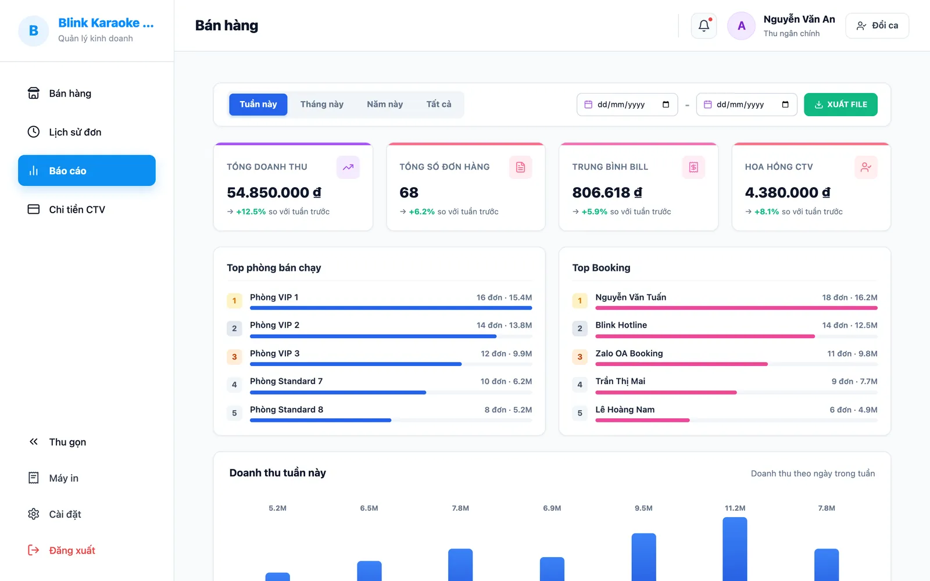Click the Blink Karaoke logo badge
Image resolution: width=930 pixels, height=581 pixels.
[x=34, y=31]
